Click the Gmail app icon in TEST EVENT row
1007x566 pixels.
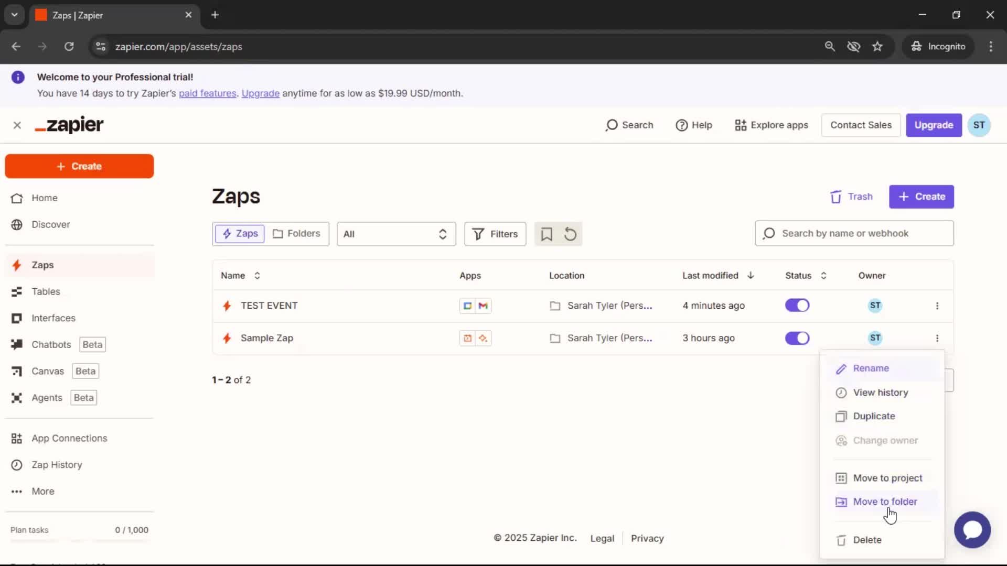click(484, 306)
